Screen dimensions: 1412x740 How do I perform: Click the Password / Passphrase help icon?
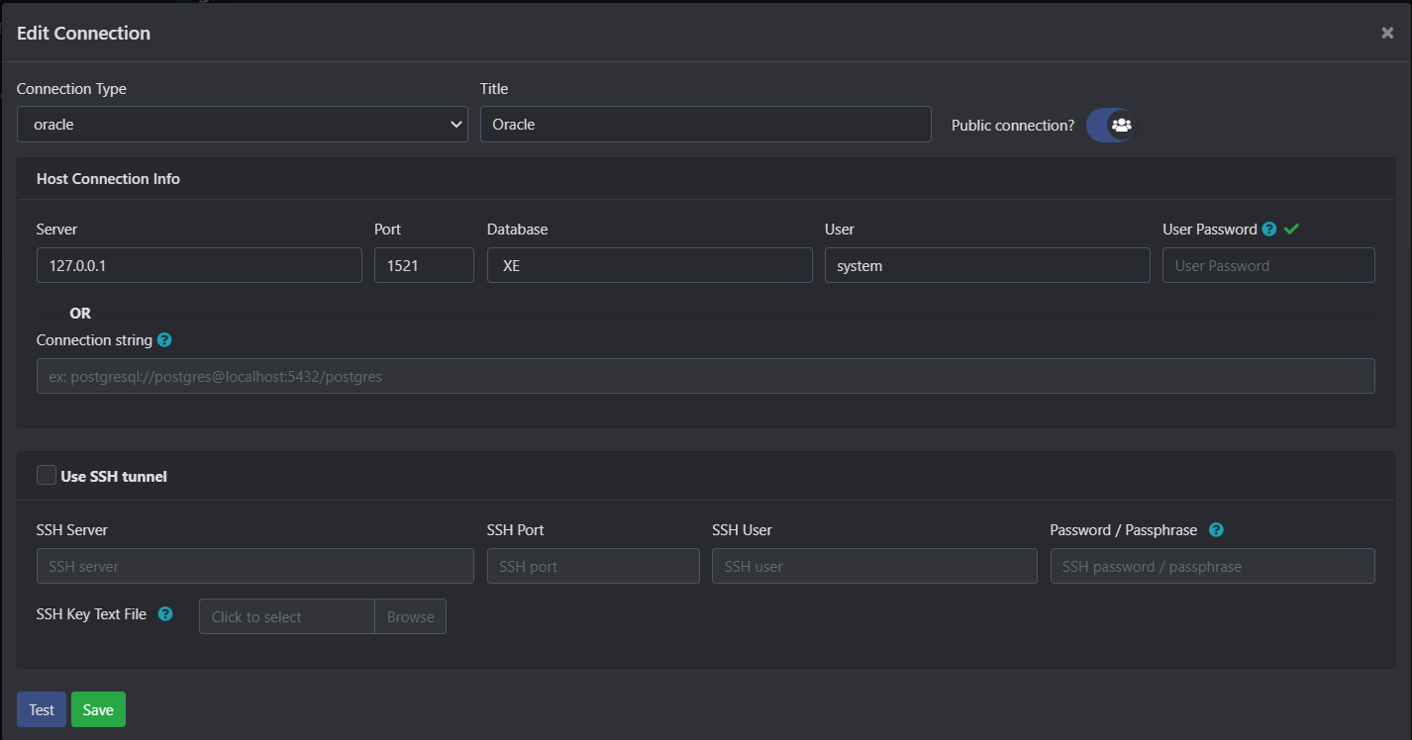point(1216,529)
